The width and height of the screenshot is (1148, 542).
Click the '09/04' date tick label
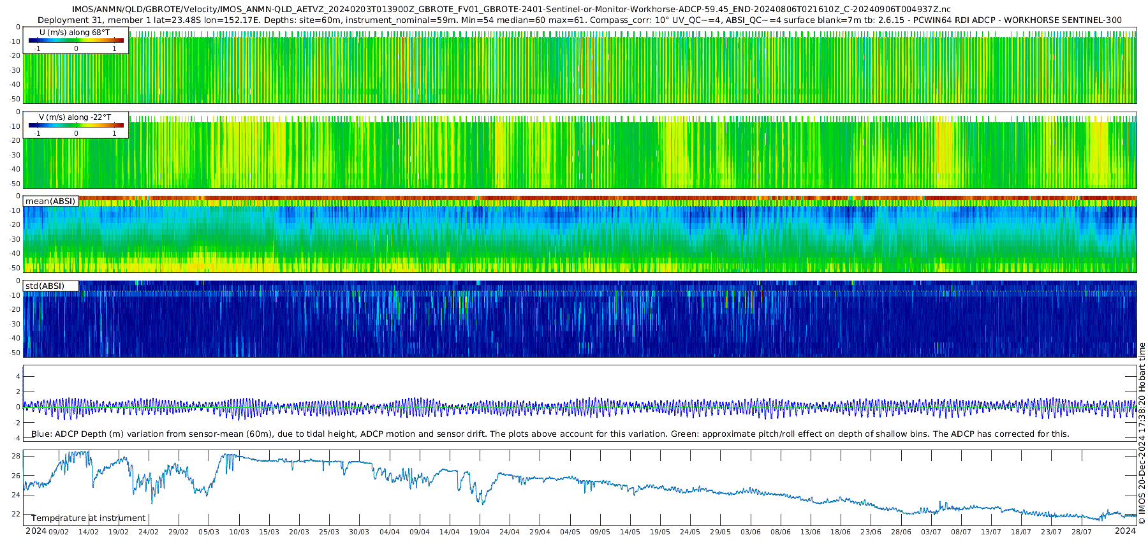[x=420, y=532]
